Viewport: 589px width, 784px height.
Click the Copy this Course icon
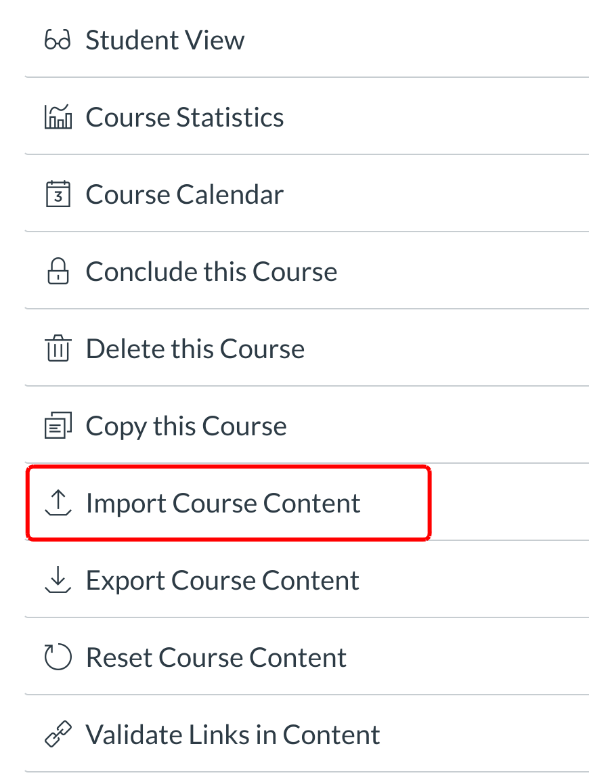pyautogui.click(x=58, y=427)
